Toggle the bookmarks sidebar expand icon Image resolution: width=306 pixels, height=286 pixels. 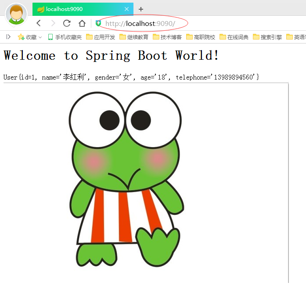pos(8,37)
